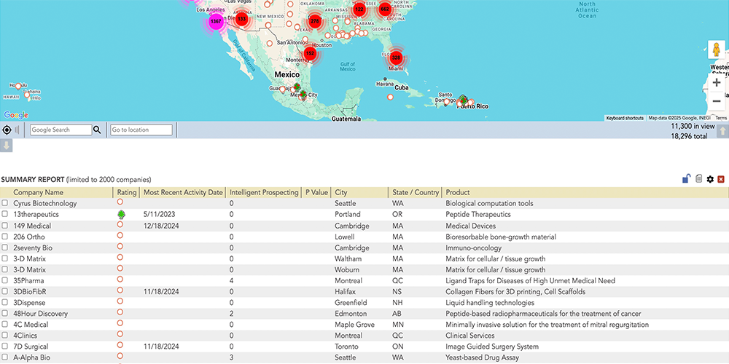
Task: Sort by Product column header
Action: (458, 192)
